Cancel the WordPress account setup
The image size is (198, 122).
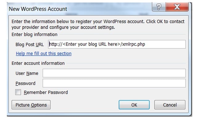click(x=170, y=105)
